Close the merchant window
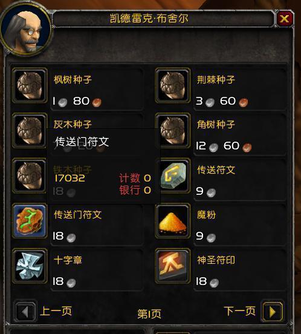301x334 pixels. (x=285, y=19)
